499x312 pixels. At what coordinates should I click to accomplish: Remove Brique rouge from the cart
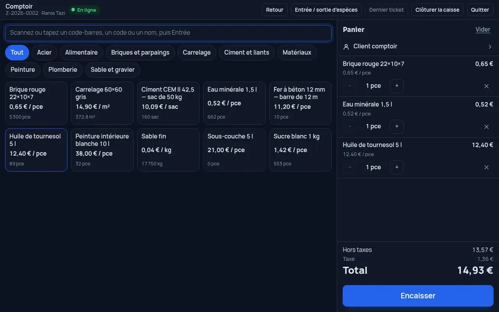pos(486,86)
